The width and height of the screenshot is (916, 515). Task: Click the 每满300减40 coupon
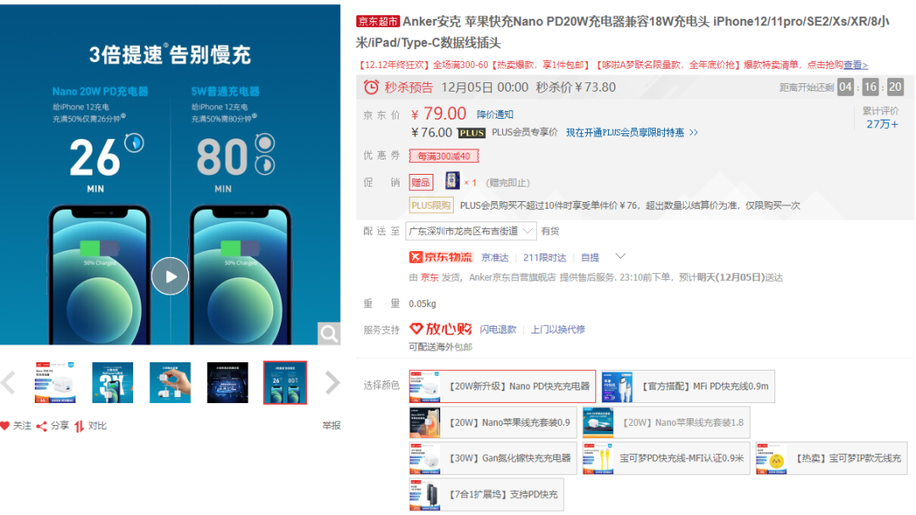click(x=444, y=156)
